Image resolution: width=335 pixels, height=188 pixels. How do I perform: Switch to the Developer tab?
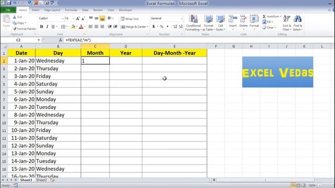point(126,10)
